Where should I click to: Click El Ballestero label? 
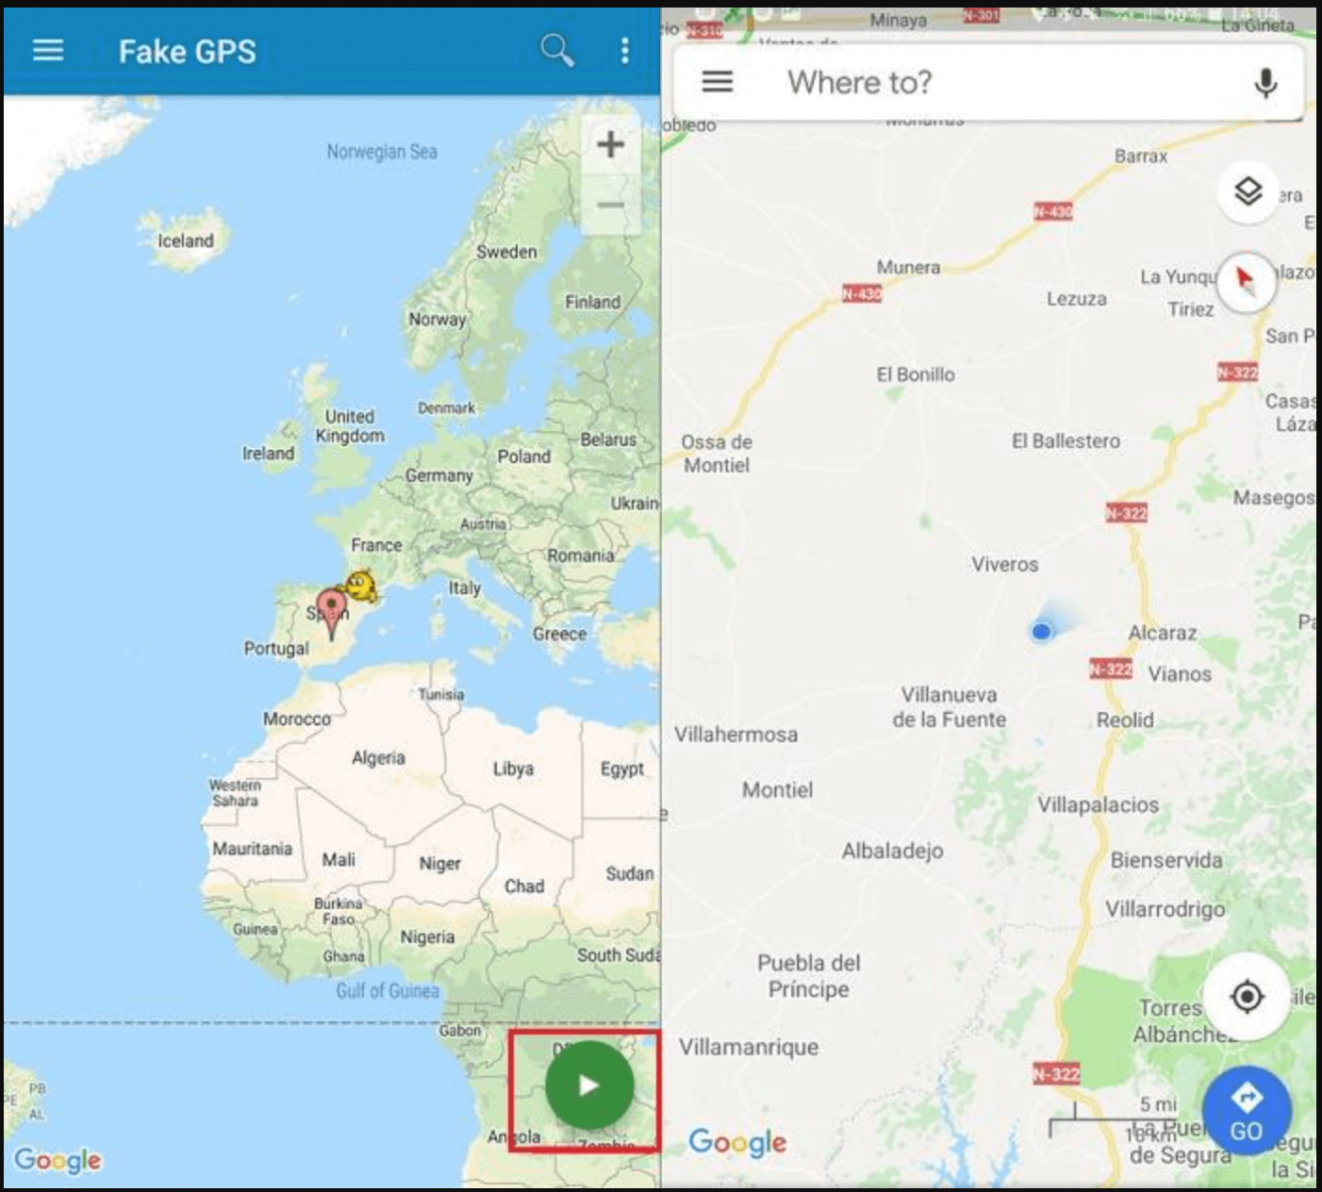tap(1066, 440)
